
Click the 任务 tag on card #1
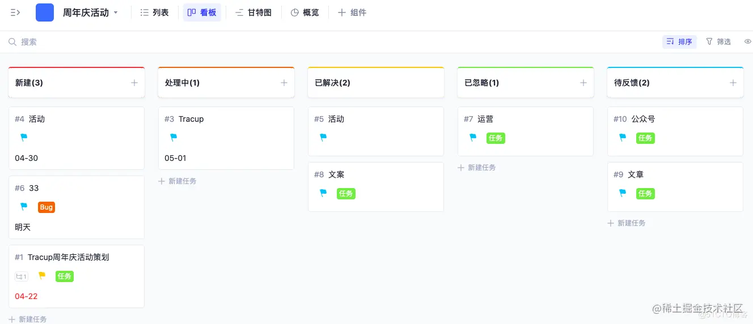click(x=65, y=276)
